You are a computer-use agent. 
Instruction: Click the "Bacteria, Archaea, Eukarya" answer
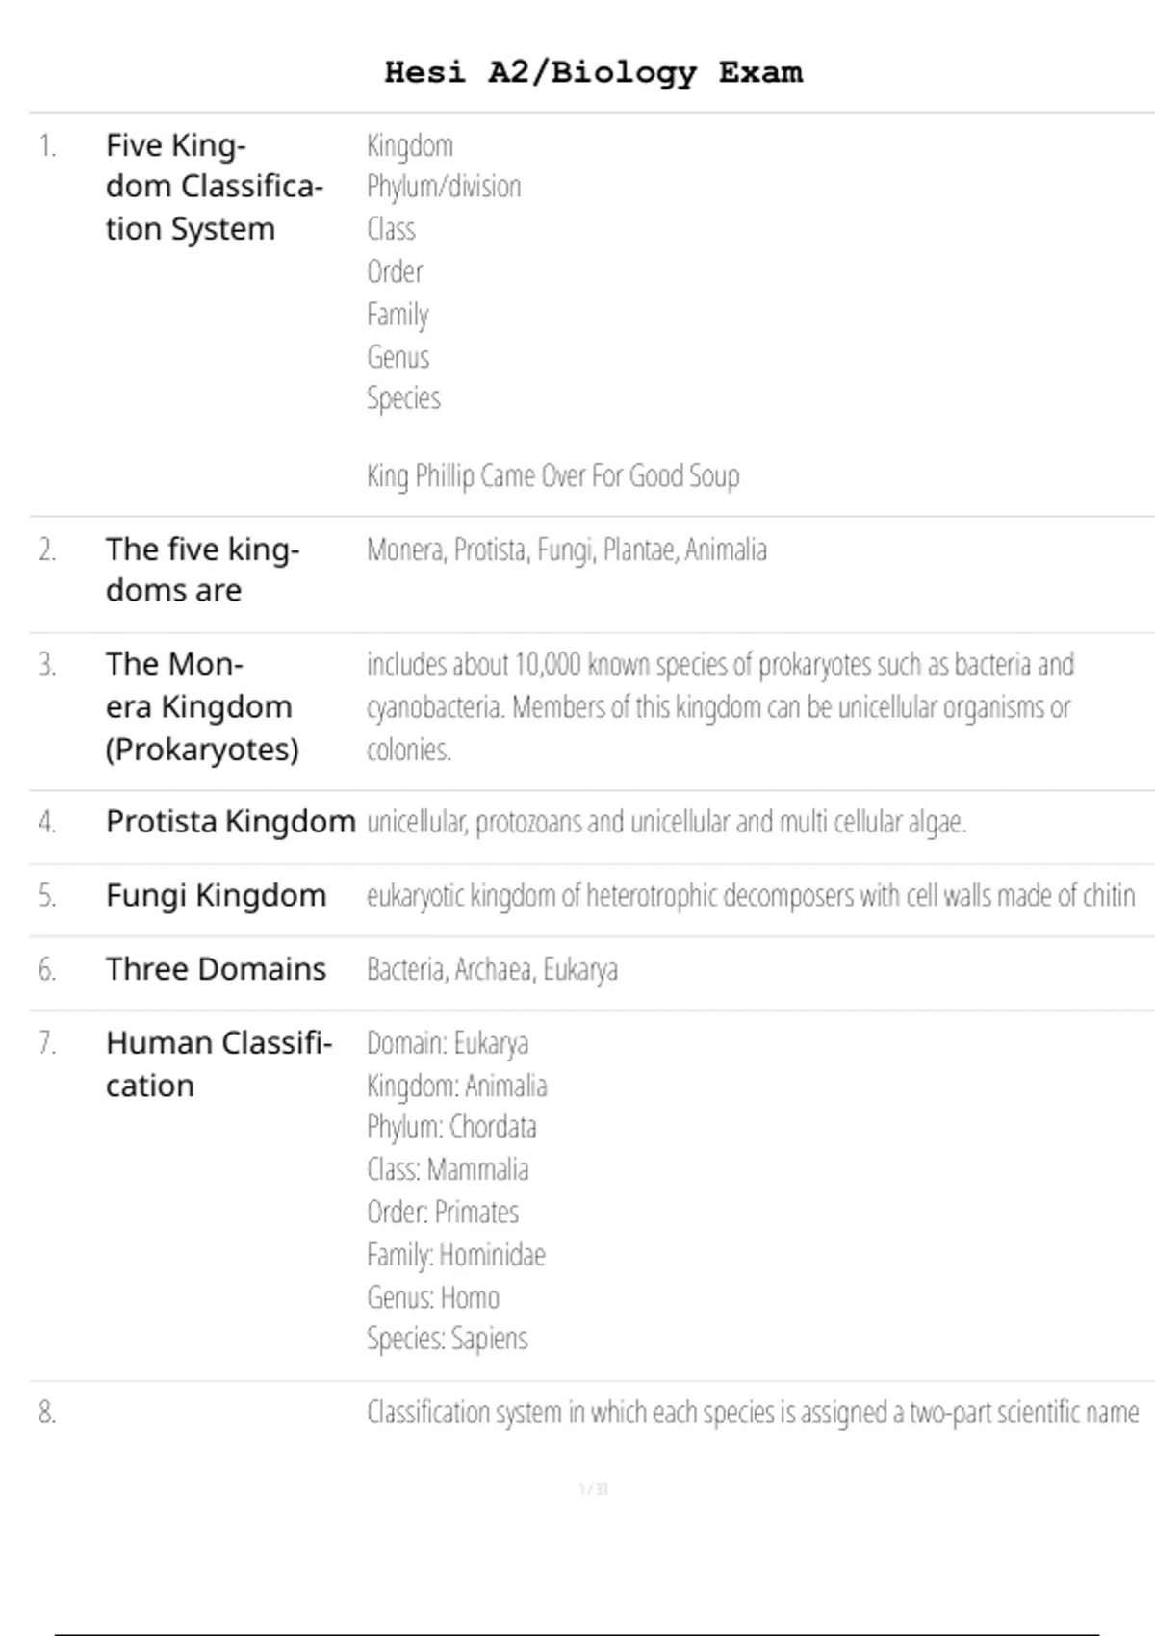tap(492, 970)
